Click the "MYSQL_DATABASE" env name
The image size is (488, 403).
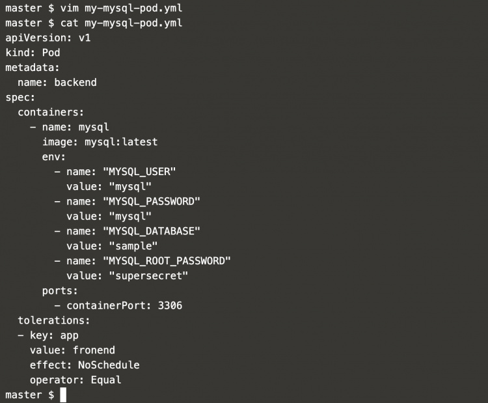pyautogui.click(x=152, y=231)
